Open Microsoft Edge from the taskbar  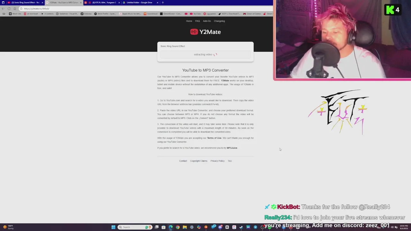171,227
